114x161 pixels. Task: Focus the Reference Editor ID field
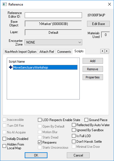tap(53, 15)
